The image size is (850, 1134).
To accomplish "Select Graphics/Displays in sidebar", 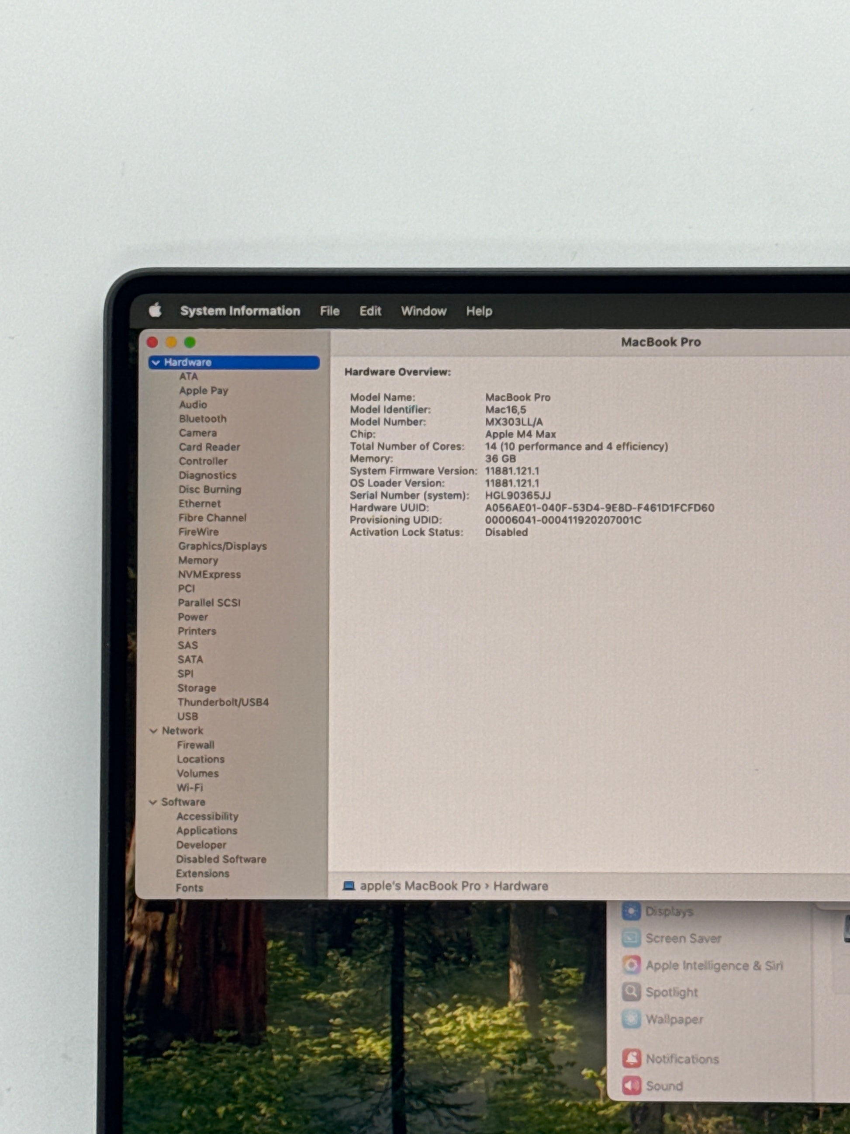I will pos(222,546).
